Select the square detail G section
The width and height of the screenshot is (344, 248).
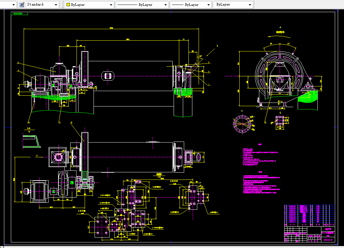280,120
